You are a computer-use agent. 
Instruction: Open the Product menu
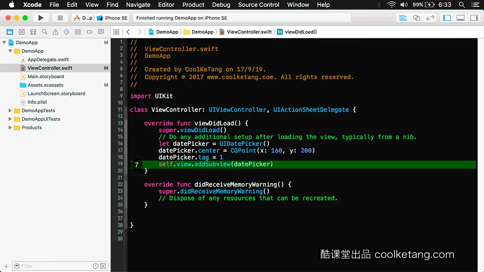pyautogui.click(x=193, y=5)
